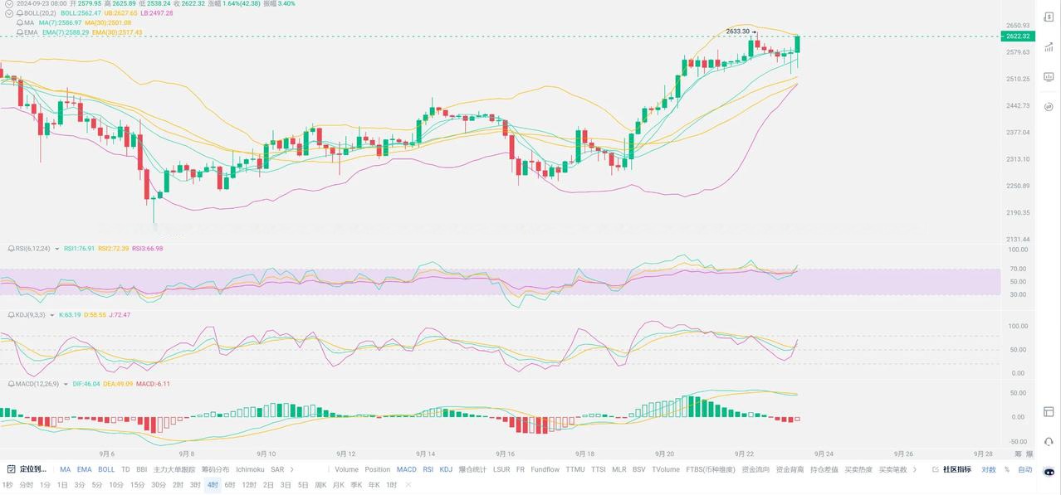Collapse the BOLL indicator legend chevron
This screenshot has width=1061, height=495.
click(x=9, y=13)
